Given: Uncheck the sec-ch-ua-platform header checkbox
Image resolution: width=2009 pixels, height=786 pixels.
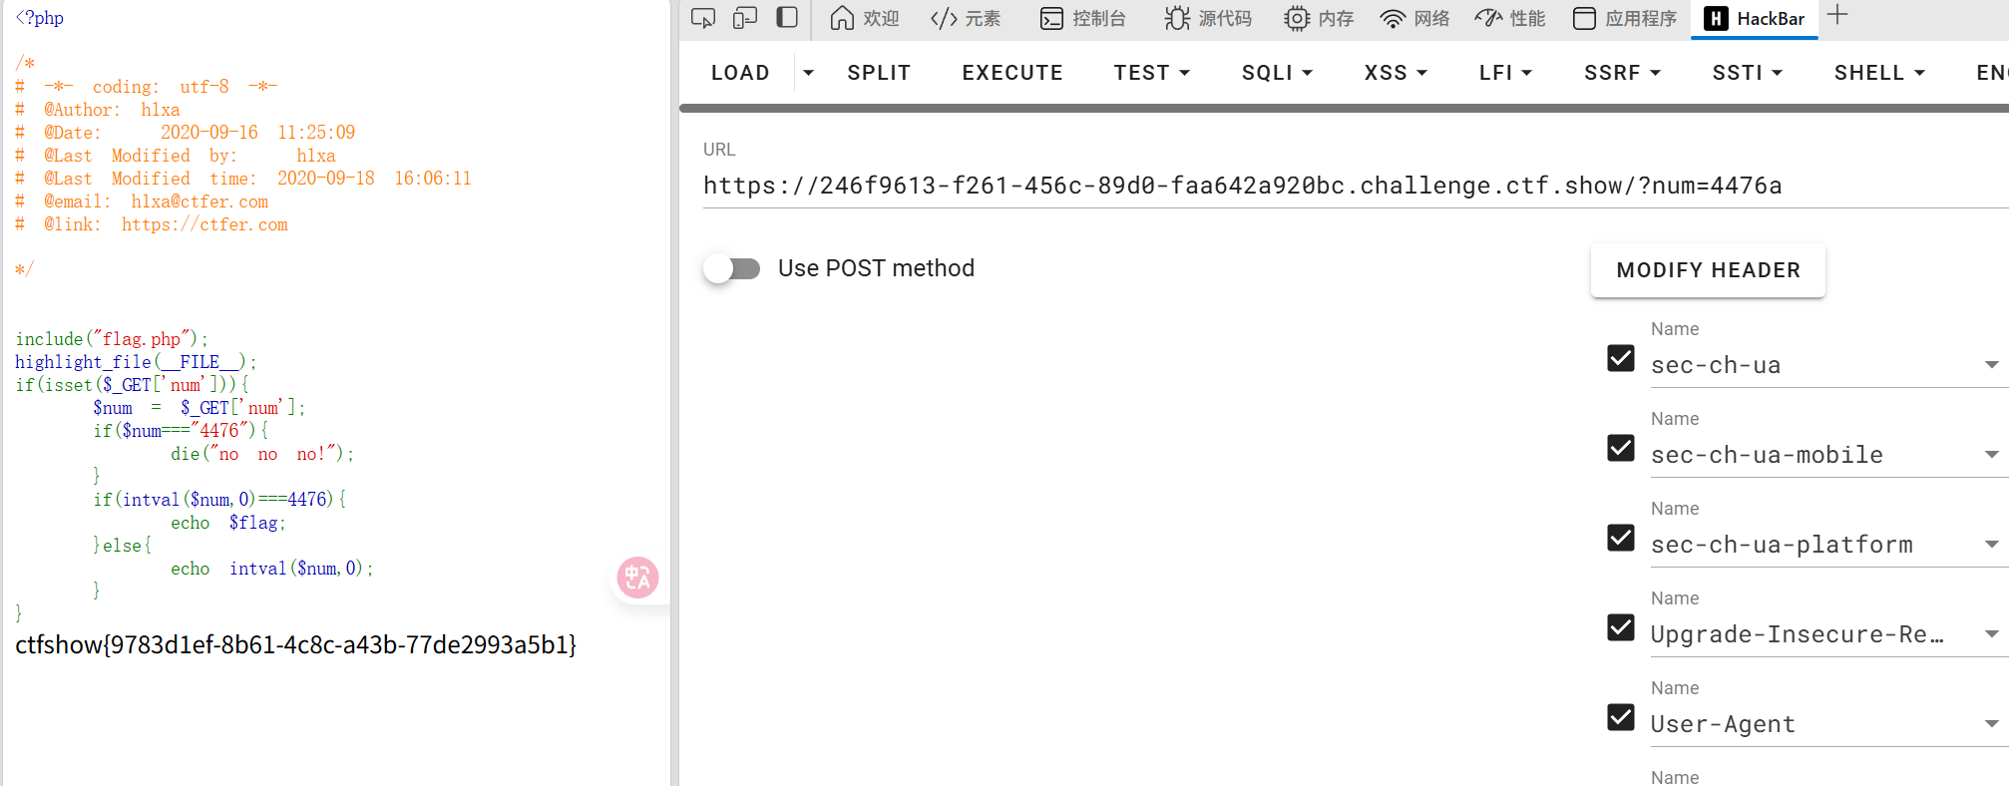Looking at the screenshot, I should coord(1621,538).
